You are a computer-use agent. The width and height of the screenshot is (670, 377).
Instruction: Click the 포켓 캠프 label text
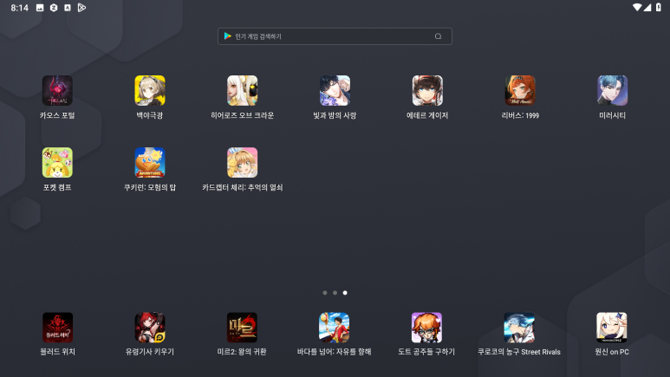[x=57, y=187]
